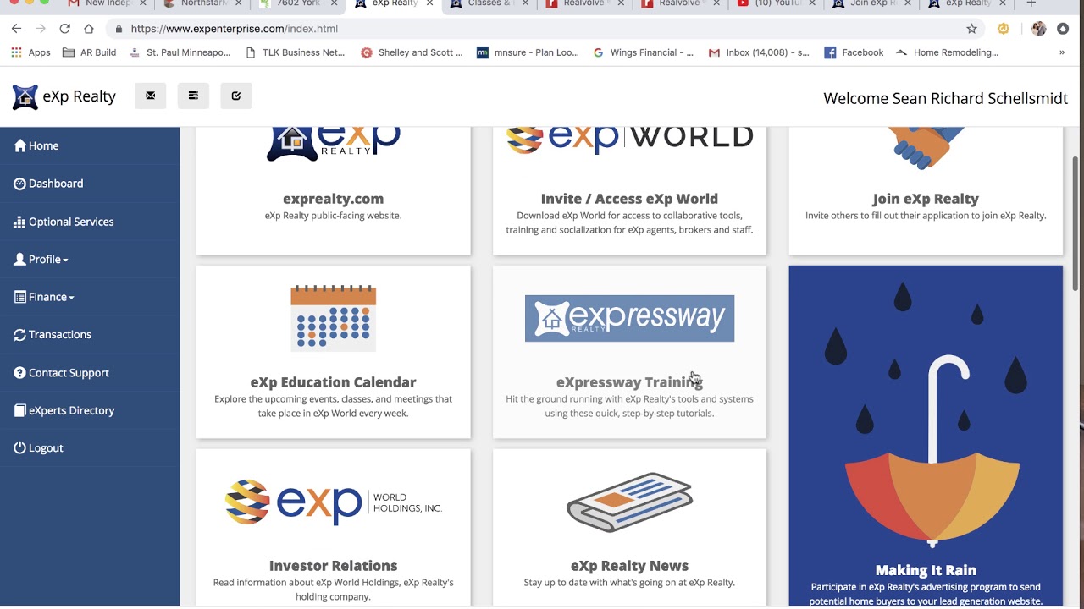Screen dimensions: 1084x609
Task: Open the eXp Realty News title link
Action: pos(629,566)
